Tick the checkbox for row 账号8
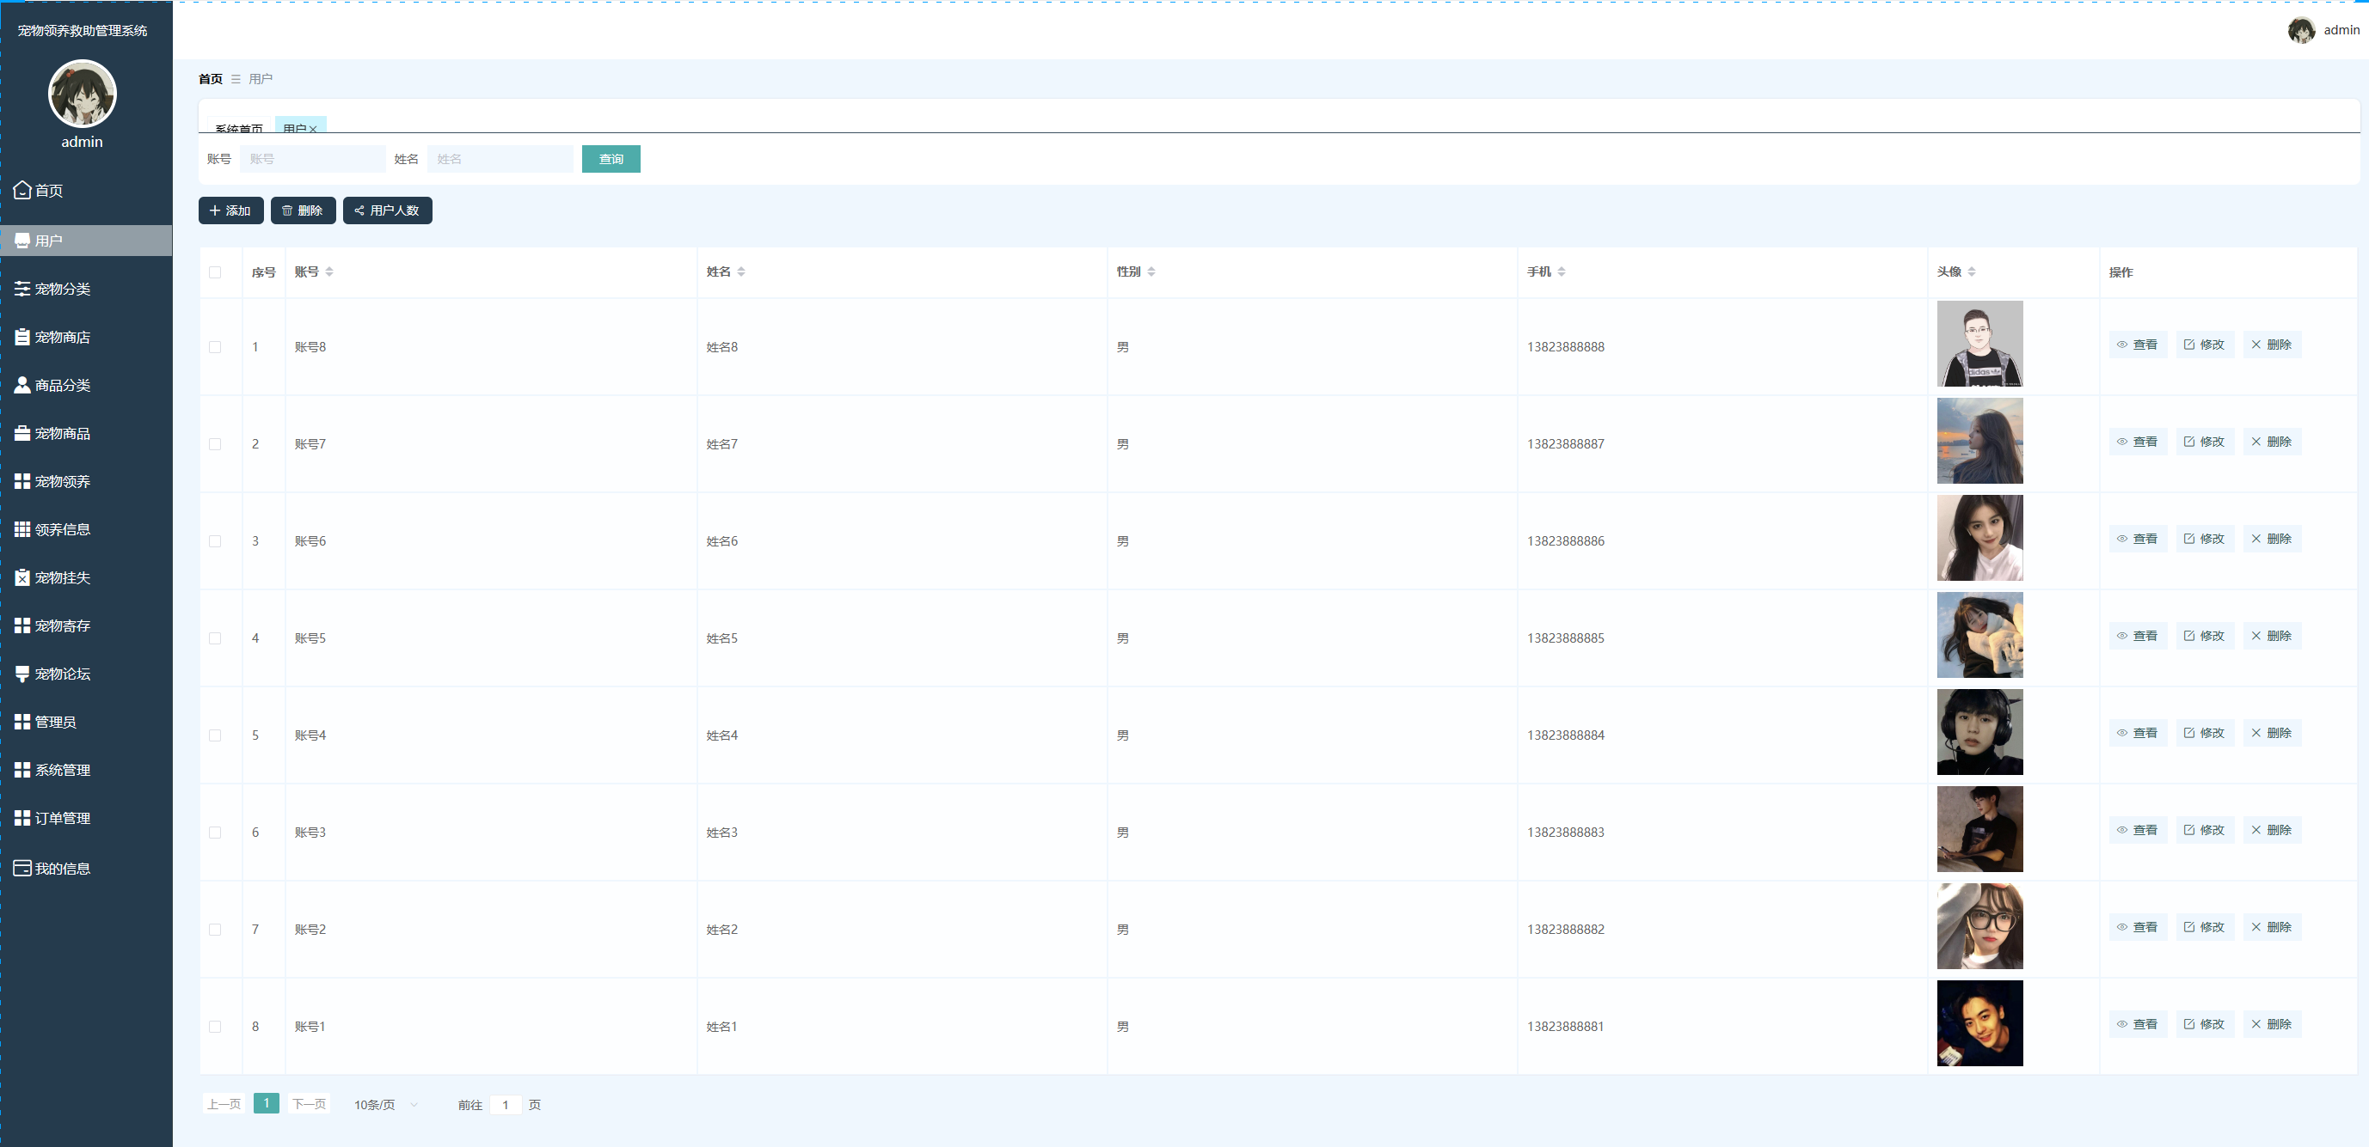 215,347
